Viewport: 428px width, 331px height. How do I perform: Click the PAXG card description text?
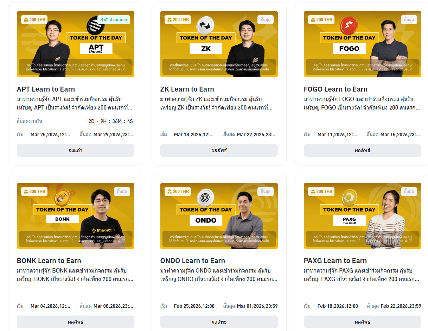pyautogui.click(x=362, y=275)
